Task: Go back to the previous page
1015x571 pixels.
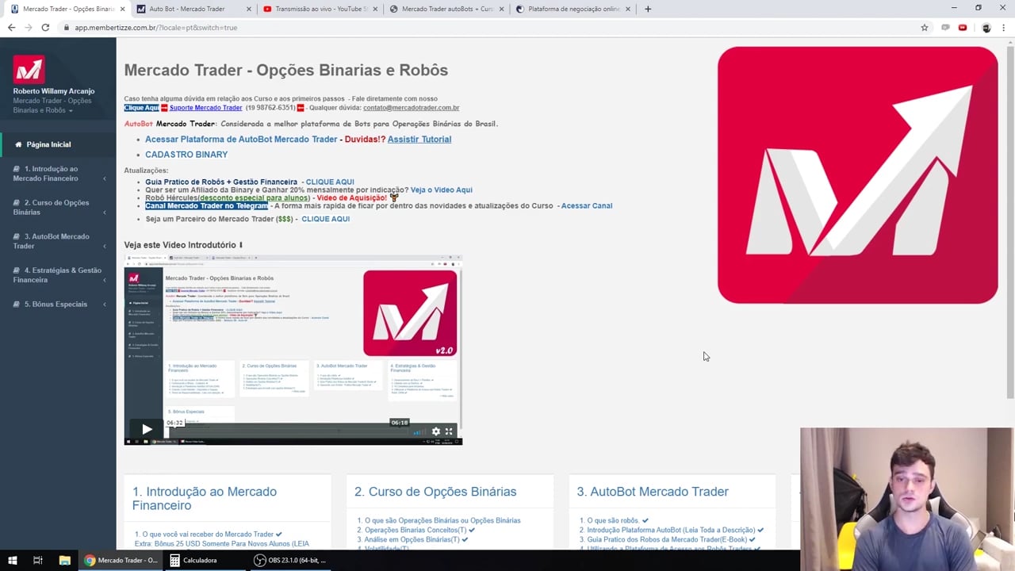Action: (11, 28)
